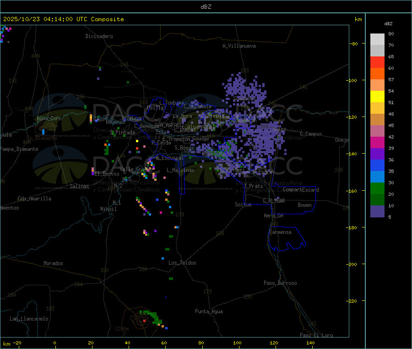Click the yellow 51-54 dBZ legend band
Screen dimensions: 412x349
[x=377, y=97]
